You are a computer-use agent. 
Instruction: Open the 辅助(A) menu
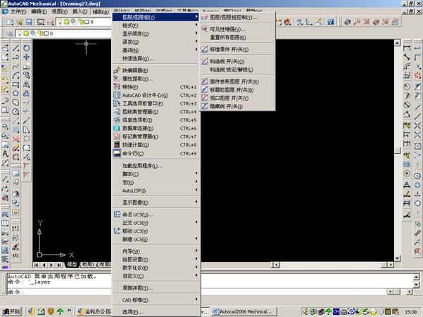click(101, 11)
